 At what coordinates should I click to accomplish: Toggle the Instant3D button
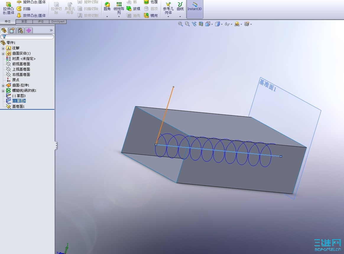(x=194, y=9)
